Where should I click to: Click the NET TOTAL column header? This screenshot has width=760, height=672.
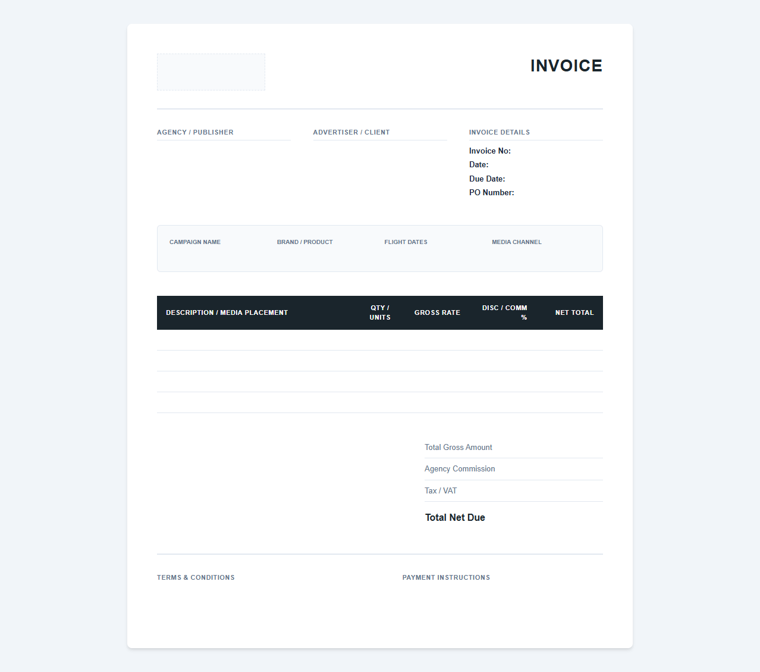click(x=574, y=312)
